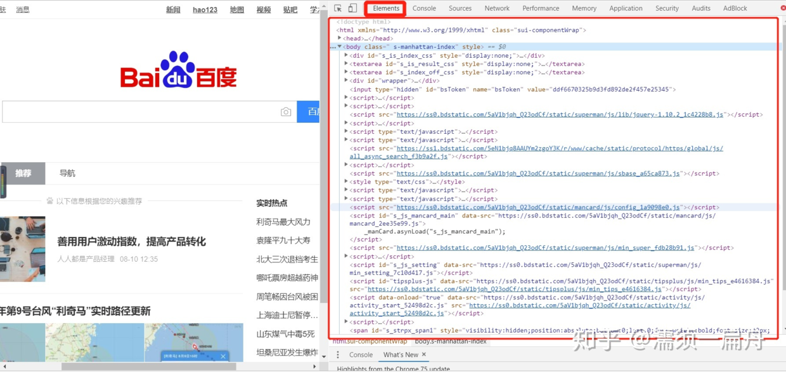Open the hao123 link

[x=205, y=10]
